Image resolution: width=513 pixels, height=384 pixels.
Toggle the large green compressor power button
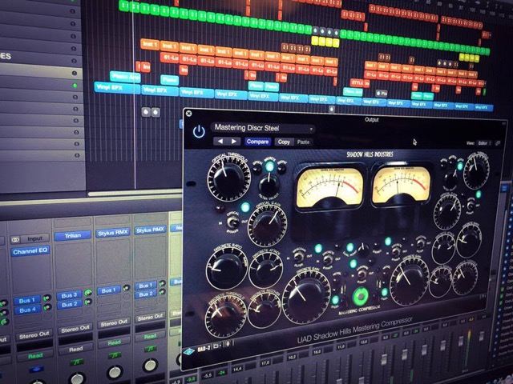click(x=360, y=296)
